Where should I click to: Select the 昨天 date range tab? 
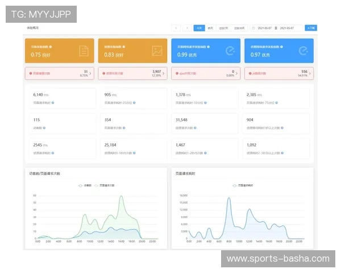[x=210, y=27]
